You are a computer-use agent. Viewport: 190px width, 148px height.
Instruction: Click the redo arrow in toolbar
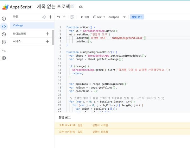pyautogui.click(x=64, y=17)
